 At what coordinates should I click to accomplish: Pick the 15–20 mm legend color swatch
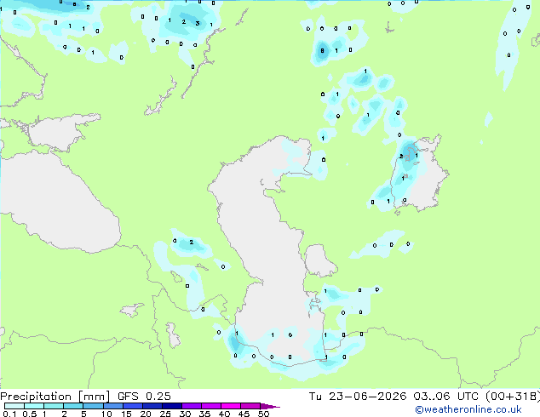[x=132, y=406]
